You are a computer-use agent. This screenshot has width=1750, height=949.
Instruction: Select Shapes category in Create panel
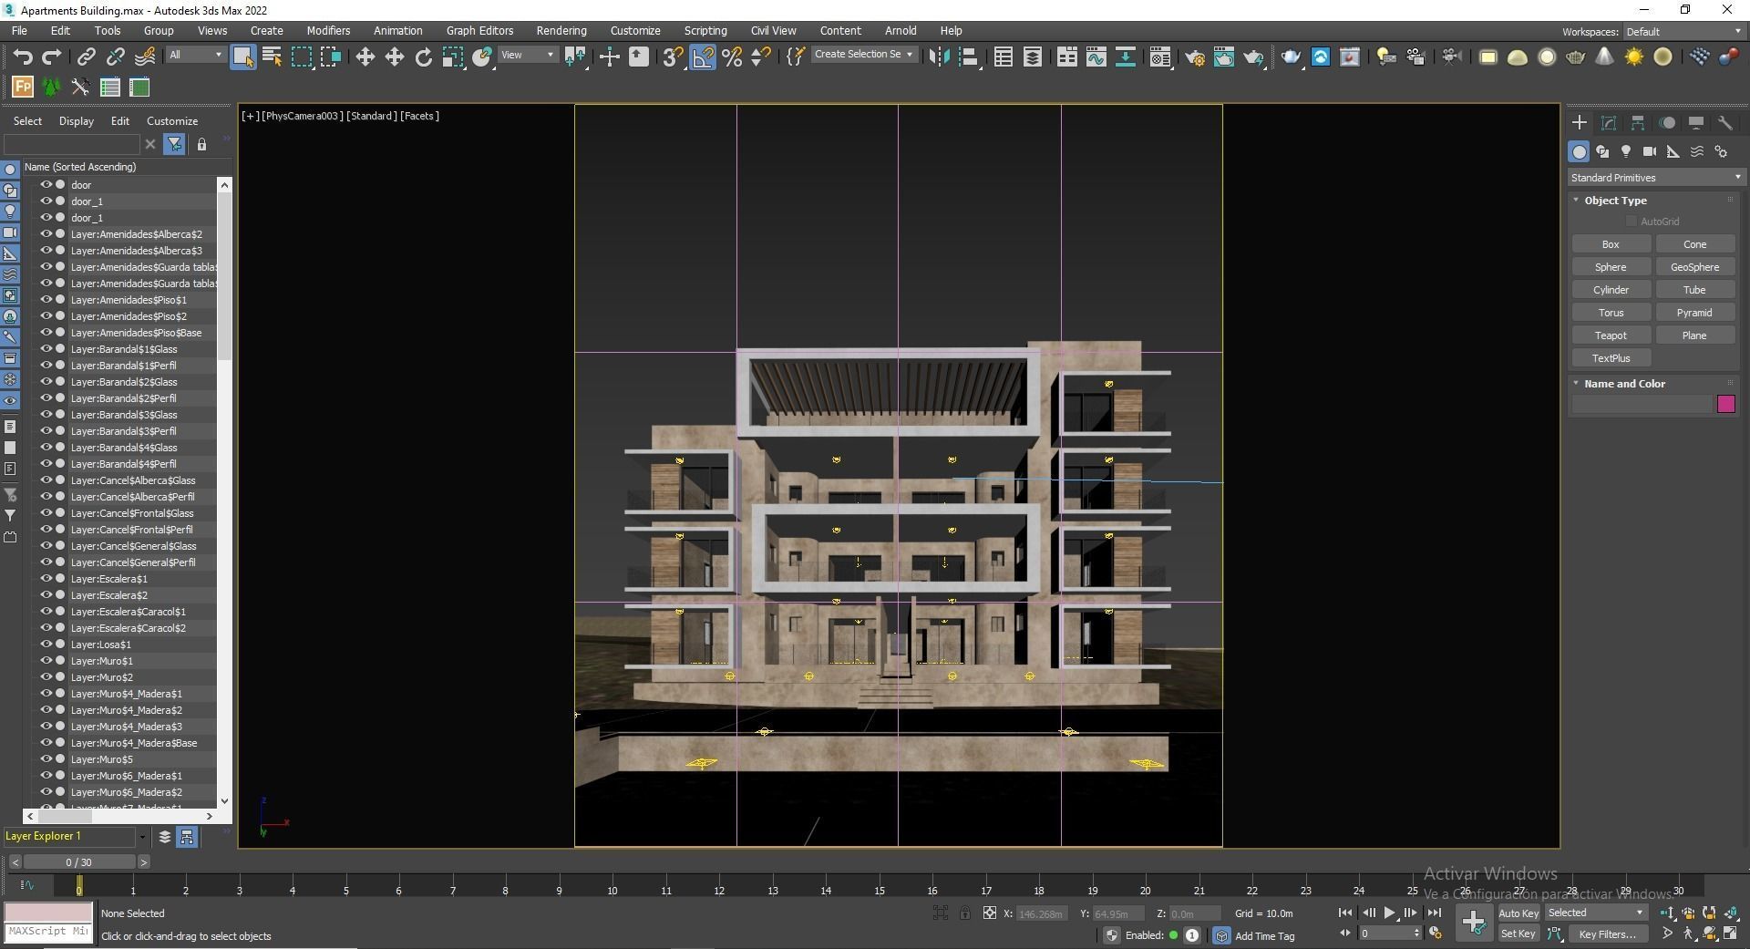pos(1602,151)
